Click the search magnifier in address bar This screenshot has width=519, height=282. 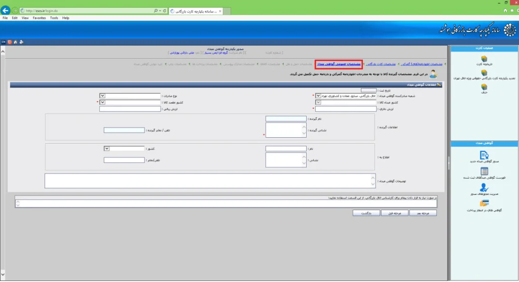coord(156,11)
